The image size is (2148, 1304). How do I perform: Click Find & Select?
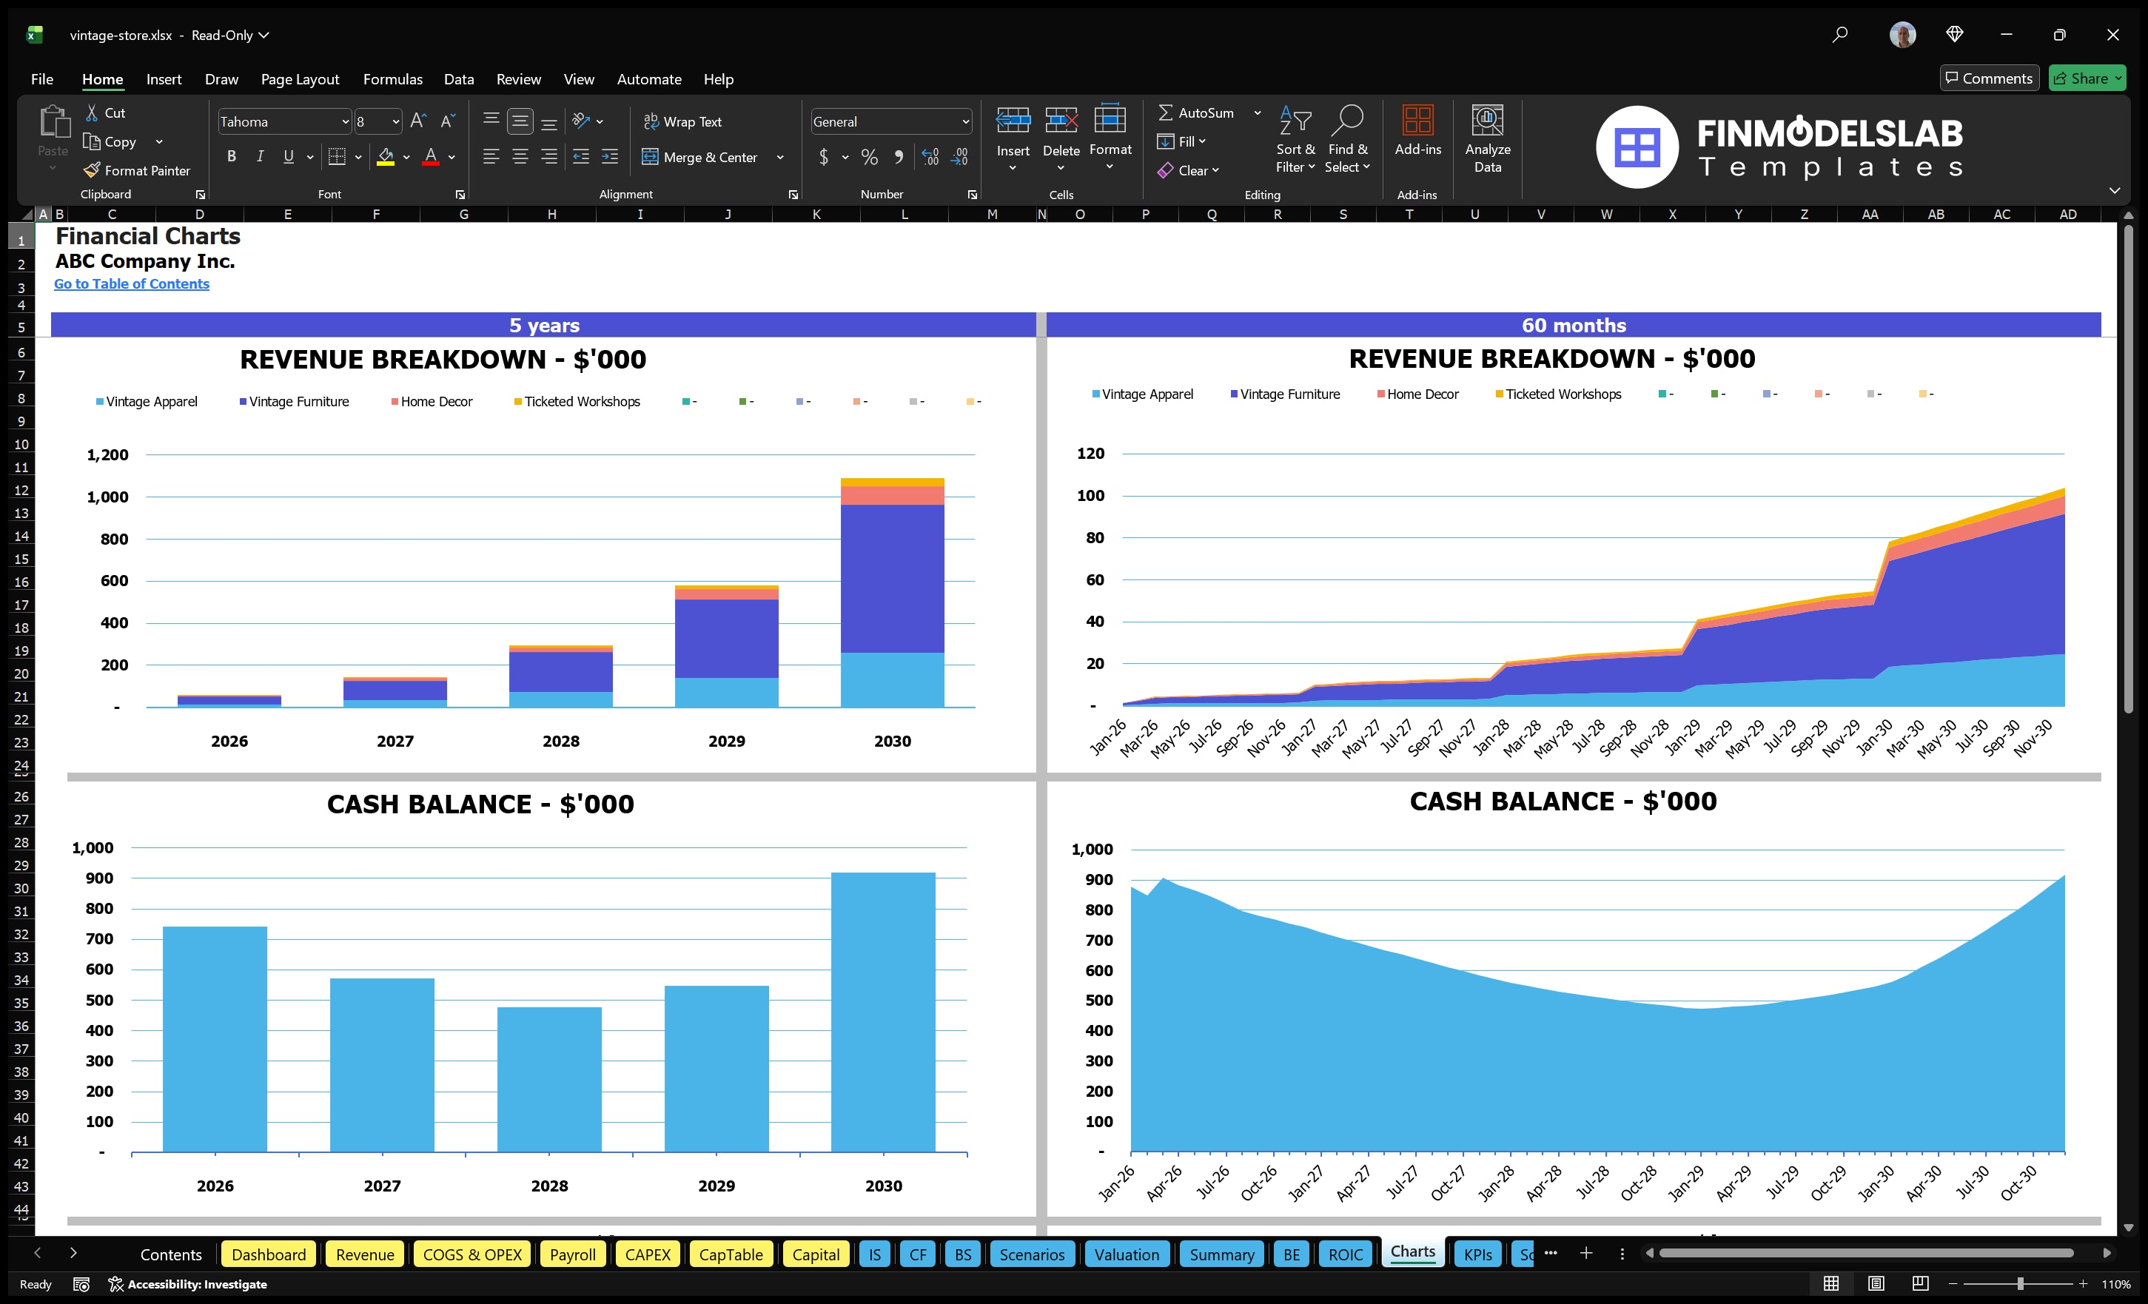click(x=1348, y=139)
